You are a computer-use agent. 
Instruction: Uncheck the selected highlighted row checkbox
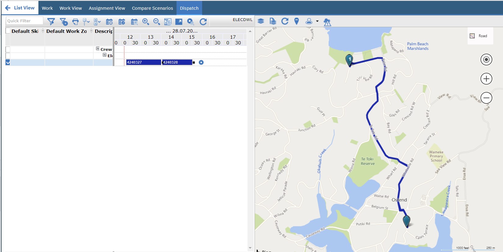pos(8,62)
